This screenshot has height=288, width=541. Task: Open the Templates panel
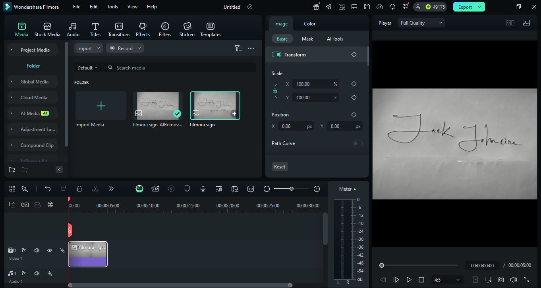[211, 29]
